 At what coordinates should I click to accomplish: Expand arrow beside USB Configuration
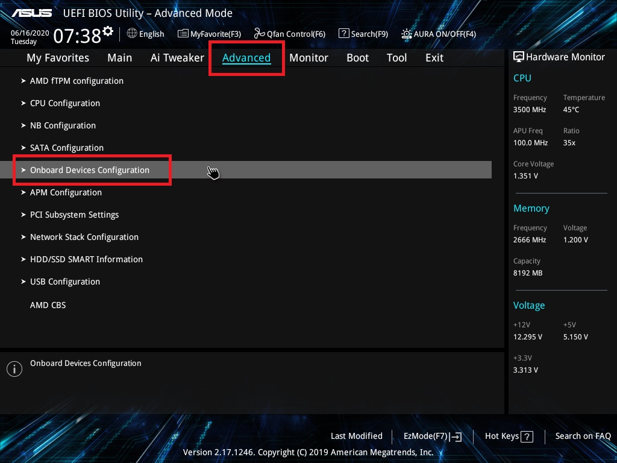pos(23,282)
